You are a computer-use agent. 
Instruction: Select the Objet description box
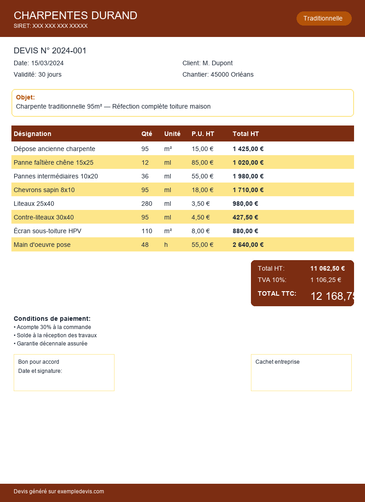coord(182,103)
